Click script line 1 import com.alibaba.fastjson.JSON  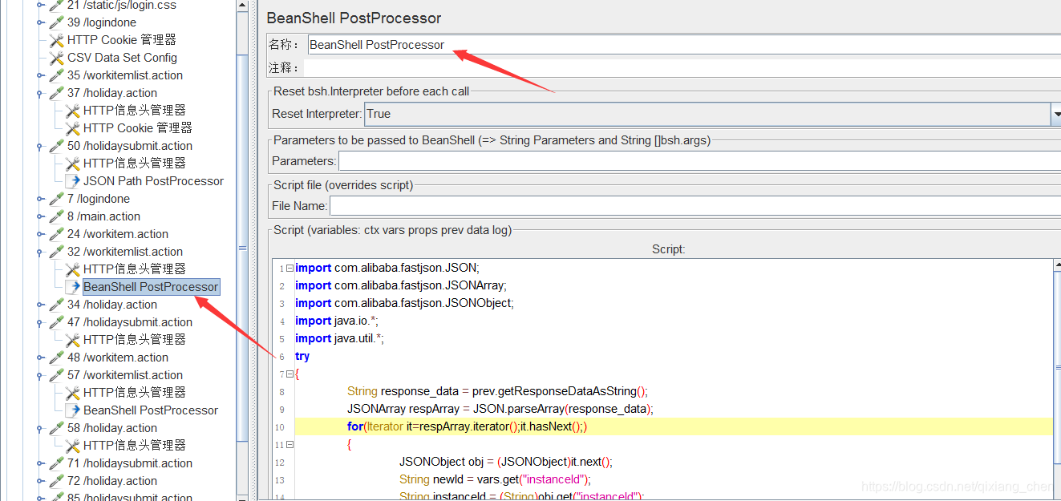click(387, 268)
